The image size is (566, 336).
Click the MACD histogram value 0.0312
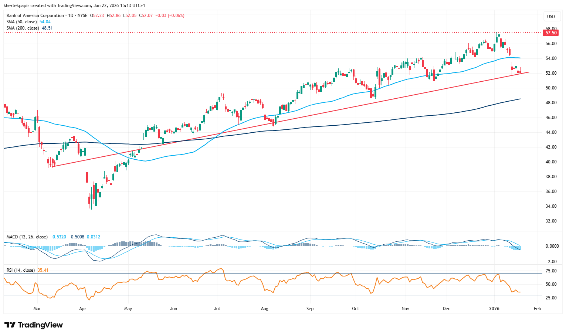click(94, 237)
